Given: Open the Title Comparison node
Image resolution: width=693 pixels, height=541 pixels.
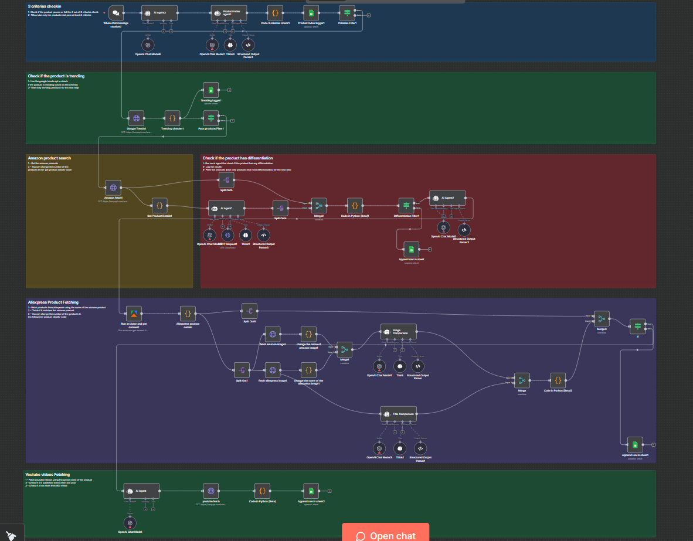Looking at the screenshot, I should coord(398,414).
